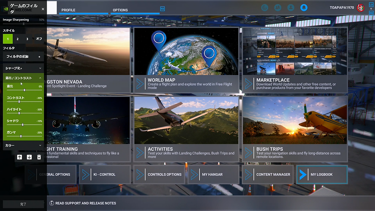Delete the filter with trash icon
Viewport: 375px width, 211px height.
[x=39, y=157]
